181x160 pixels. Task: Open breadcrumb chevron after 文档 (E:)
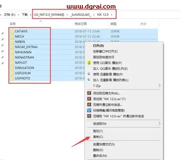tap(18, 15)
